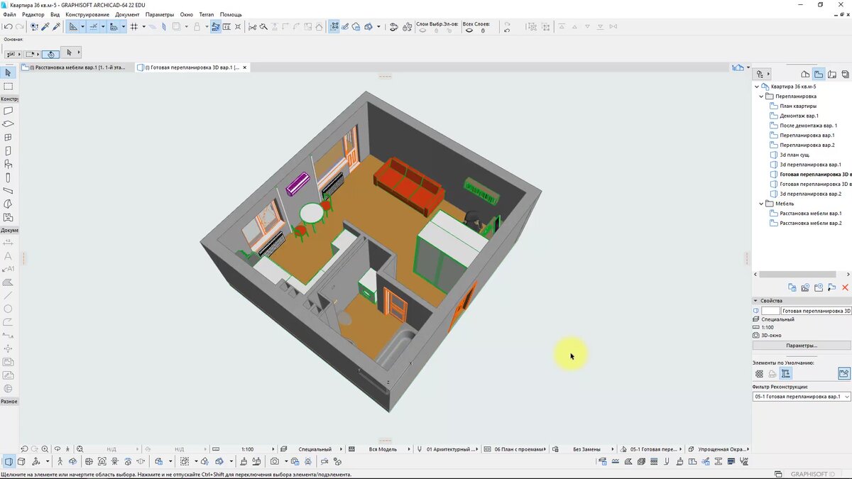This screenshot has height=479, width=852.
Task: Switch navigator to Project Map house icon
Action: coord(805,74)
